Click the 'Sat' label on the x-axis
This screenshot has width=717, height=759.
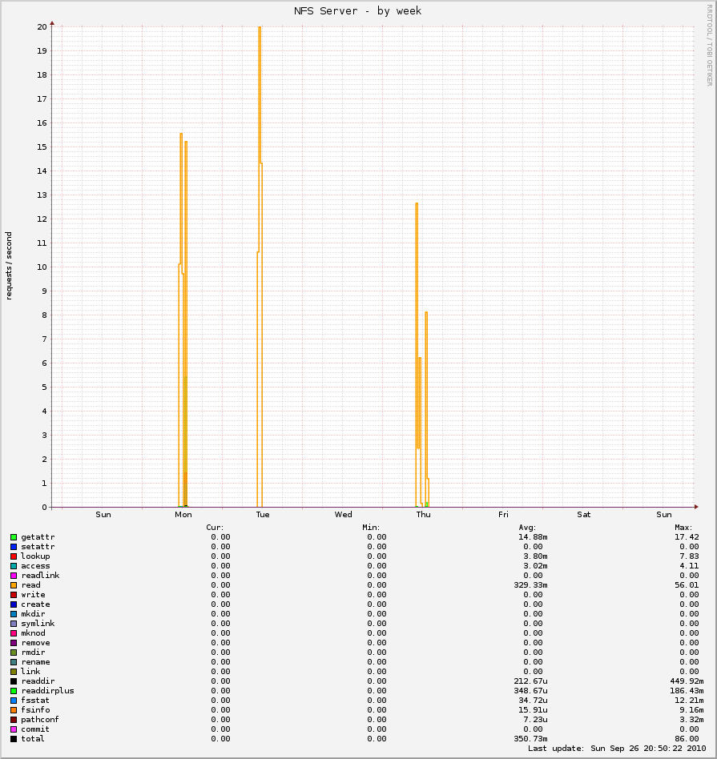pos(584,515)
